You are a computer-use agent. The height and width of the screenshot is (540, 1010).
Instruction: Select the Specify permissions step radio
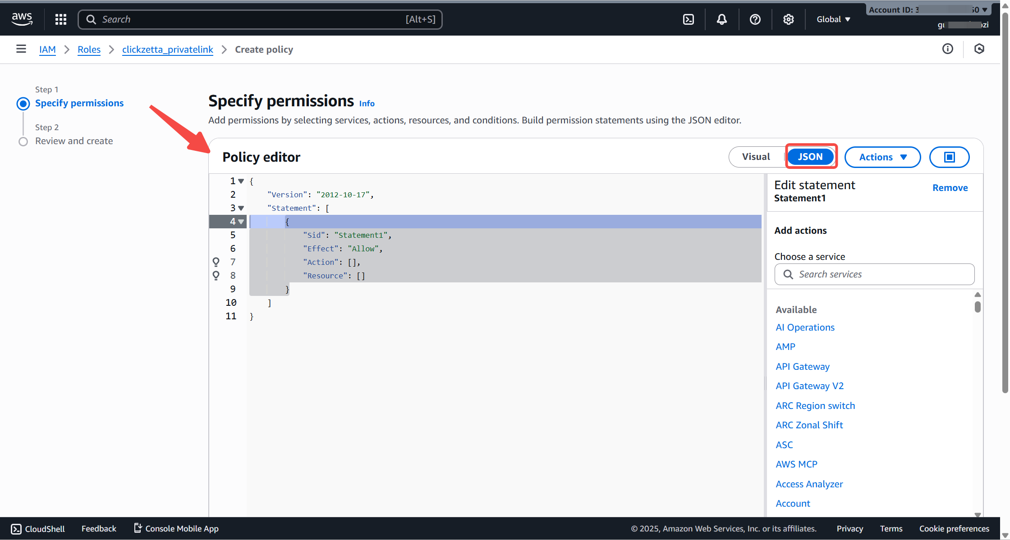23,104
